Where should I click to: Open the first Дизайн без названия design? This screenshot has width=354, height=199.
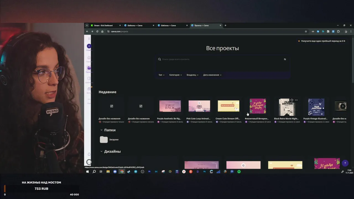click(112, 106)
